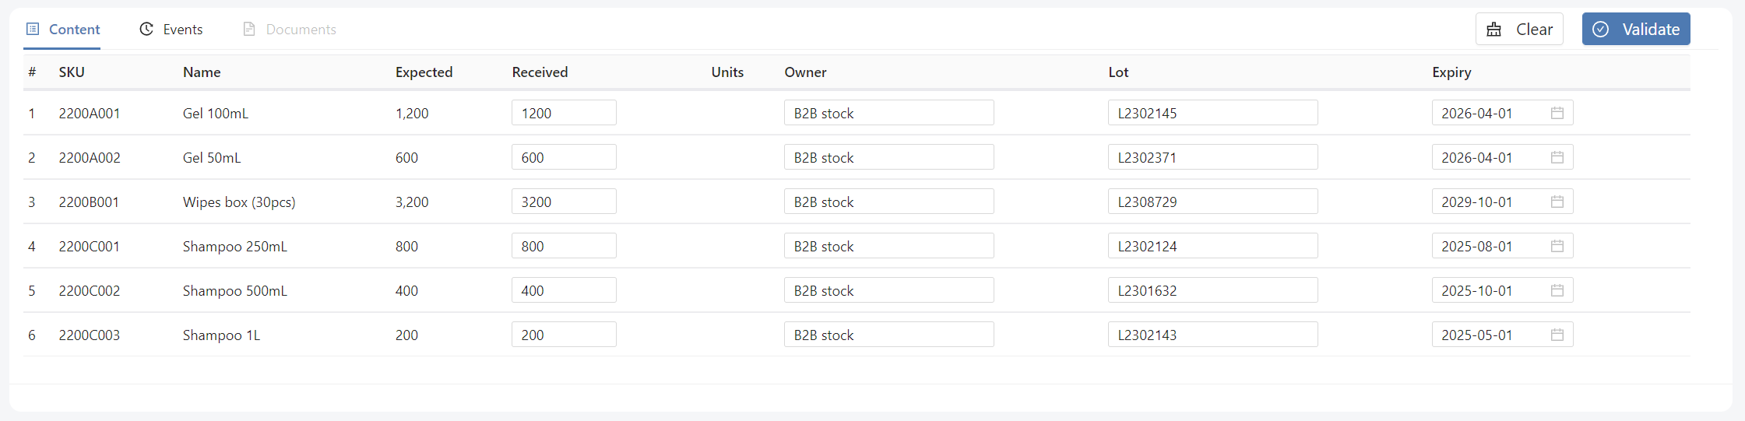Viewport: 1745px width, 421px height.
Task: Open calendar icon for Shampoo 250mL expiry
Action: (1557, 246)
